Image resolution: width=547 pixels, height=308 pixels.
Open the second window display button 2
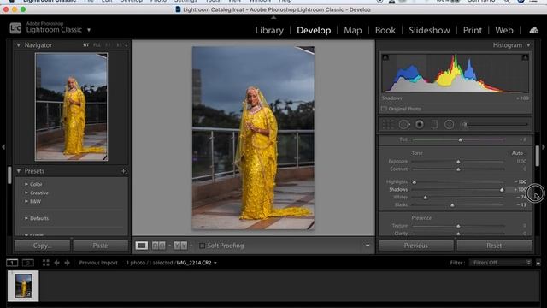28,263
